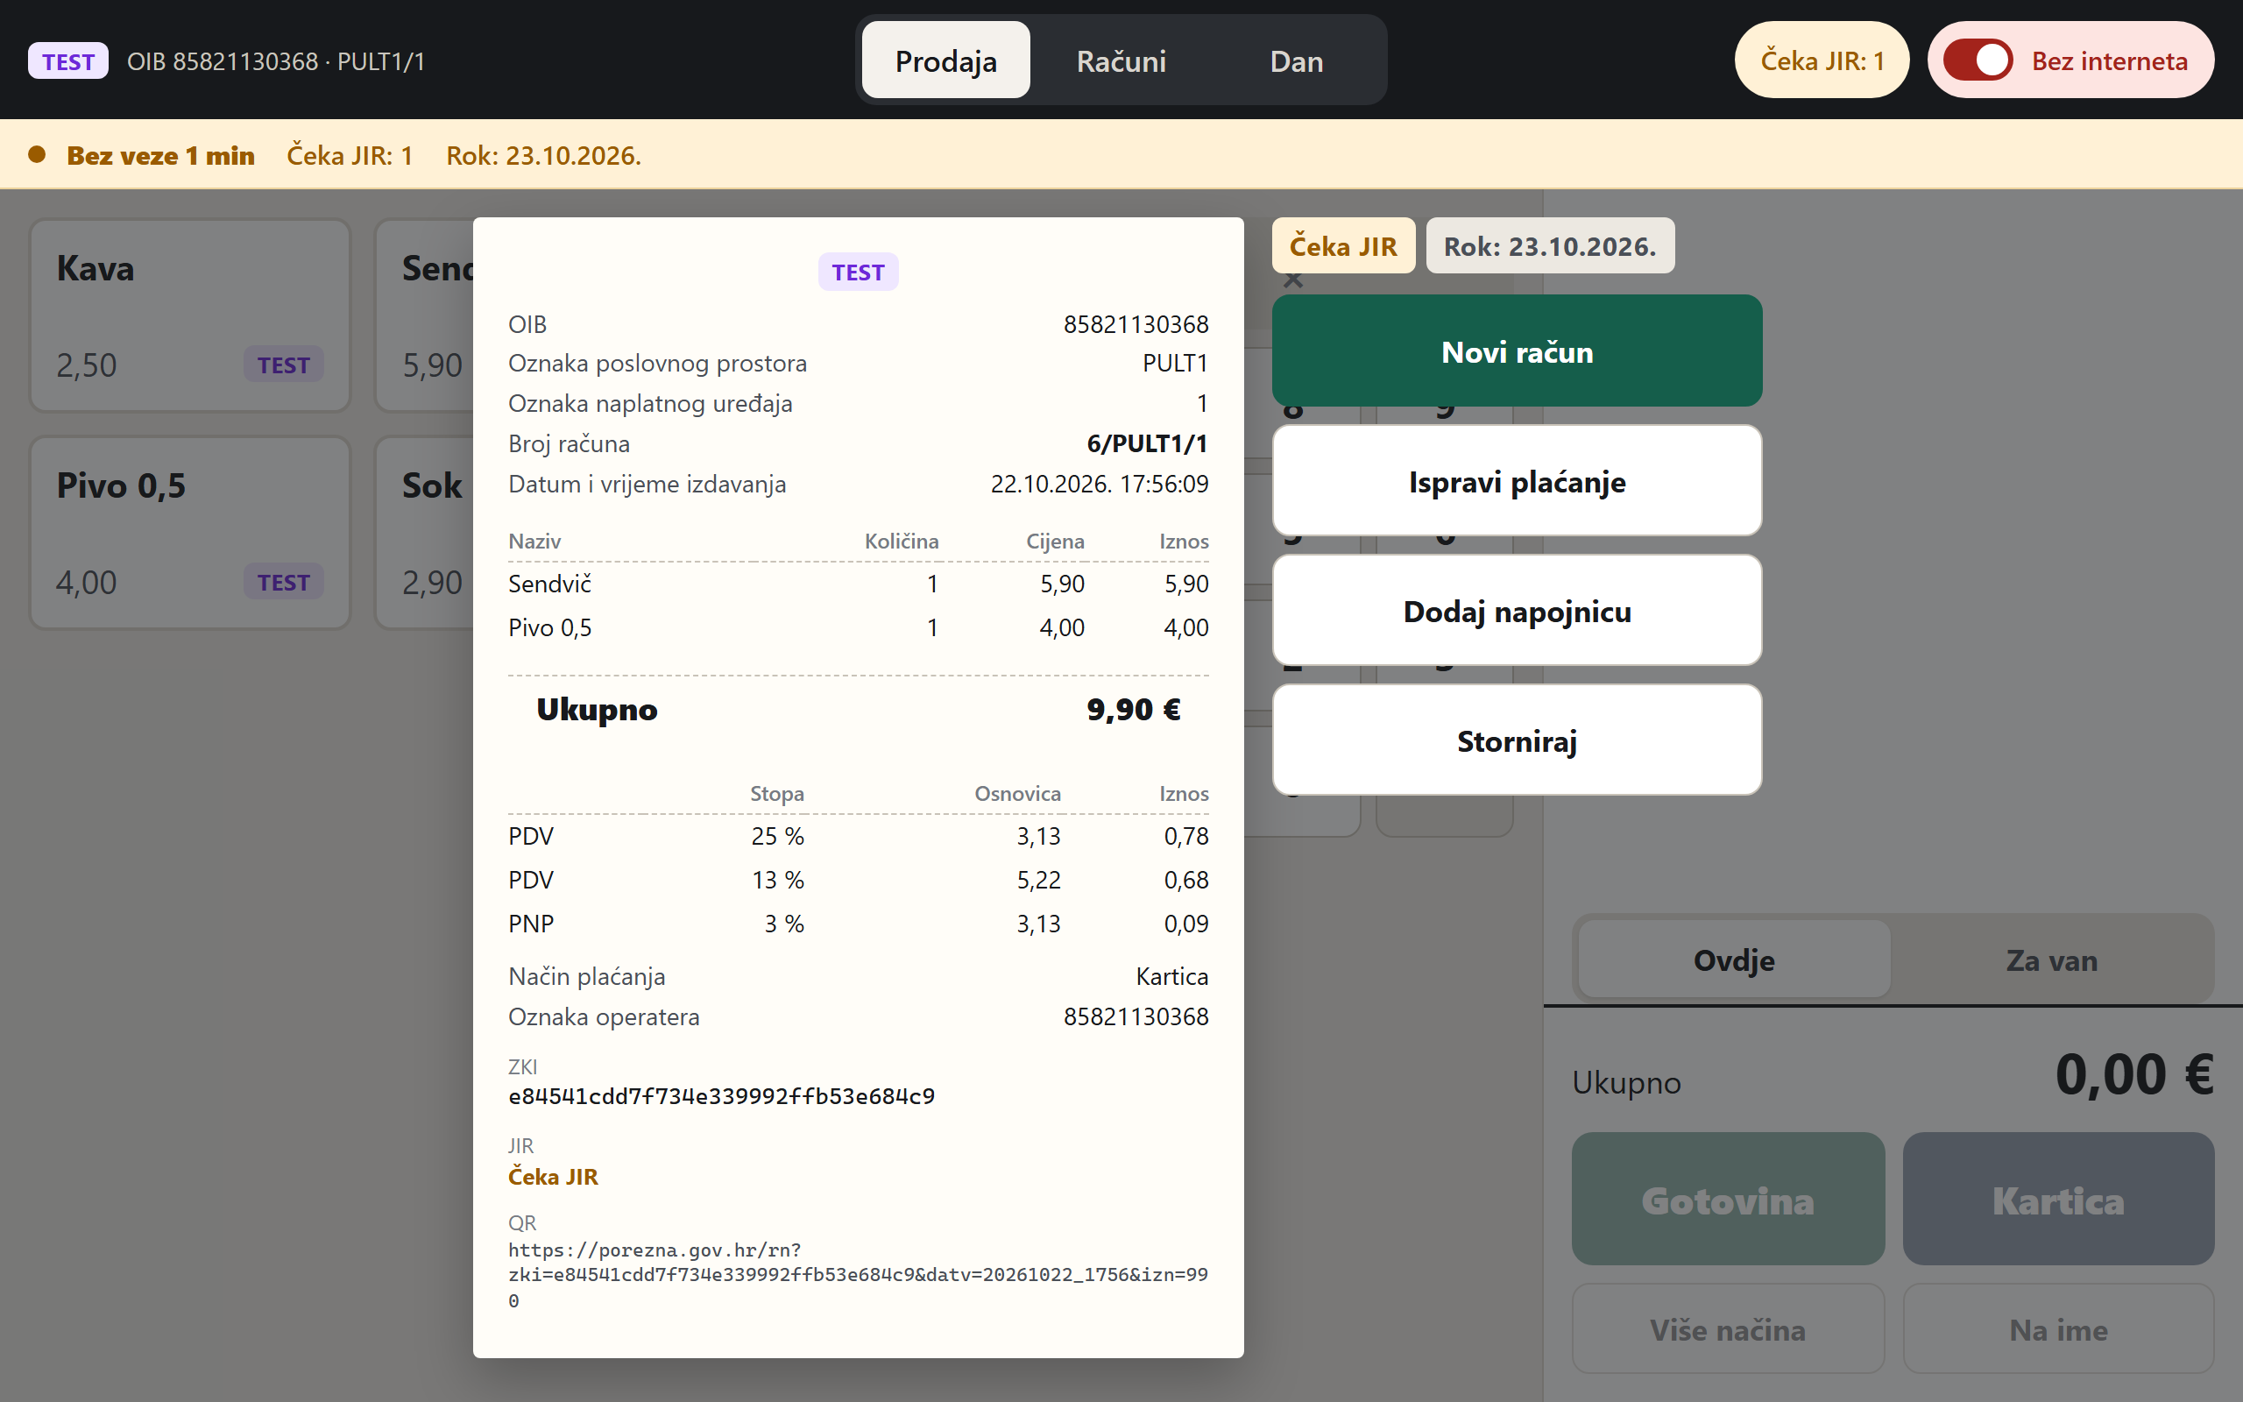Select the Kava product tile
This screenshot has height=1402, width=2243.
[x=190, y=315]
